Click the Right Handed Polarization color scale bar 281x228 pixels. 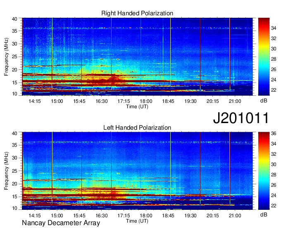[x=264, y=57]
